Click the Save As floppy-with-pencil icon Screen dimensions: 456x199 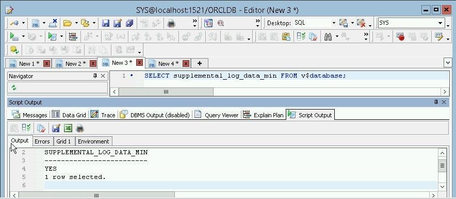tap(118, 23)
